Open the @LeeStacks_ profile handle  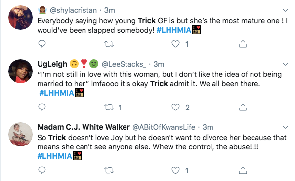124,64
